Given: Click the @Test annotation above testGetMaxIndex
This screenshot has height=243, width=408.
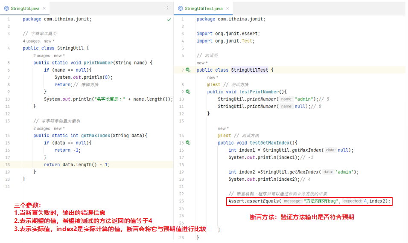Looking at the screenshot, I should tap(224, 136).
